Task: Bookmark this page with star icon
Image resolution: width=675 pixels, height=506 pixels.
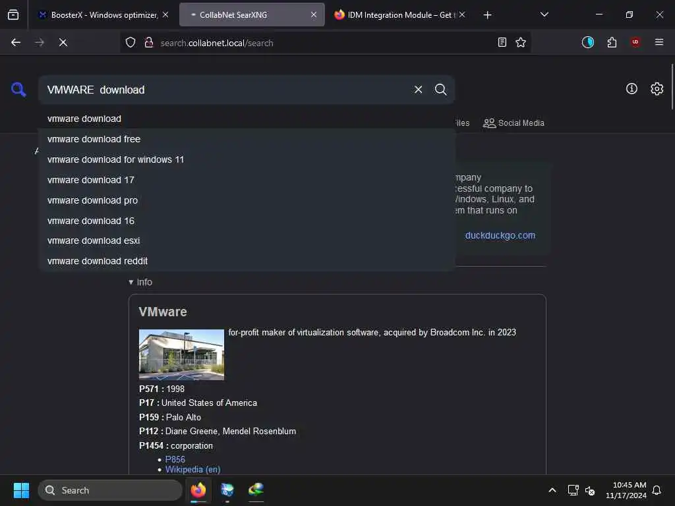Action: click(521, 42)
